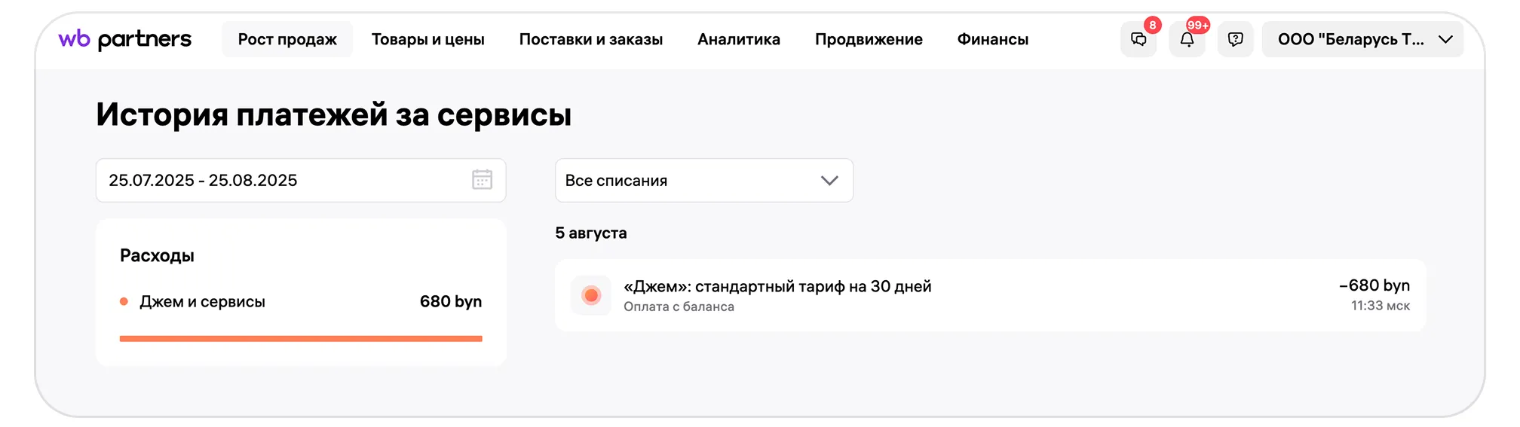Screen dimensions: 1520x427
Task: Expand the Все списания dropdown
Action: point(703,181)
